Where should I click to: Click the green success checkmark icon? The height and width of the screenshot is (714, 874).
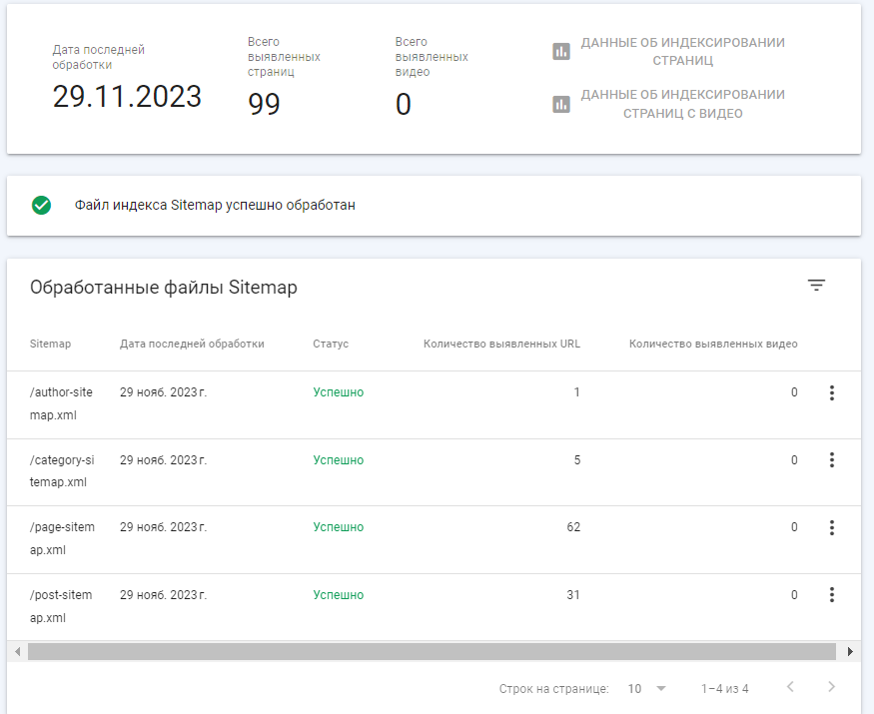click(x=41, y=205)
